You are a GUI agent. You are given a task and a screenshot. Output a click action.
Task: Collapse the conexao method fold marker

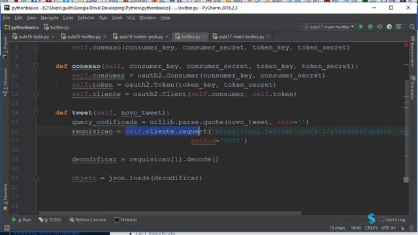click(x=36, y=66)
